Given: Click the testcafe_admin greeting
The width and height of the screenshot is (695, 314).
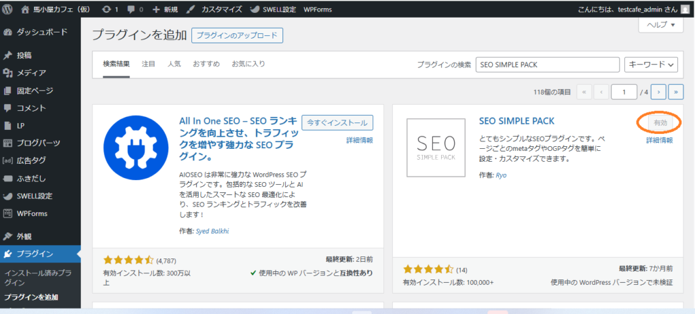Looking at the screenshot, I should (628, 9).
